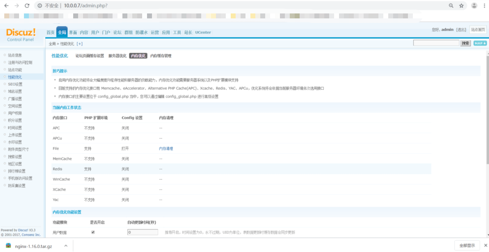The height and width of the screenshot is (252, 489).
Task: Open 时间设置 in sidebar
Action: [x=15, y=128]
